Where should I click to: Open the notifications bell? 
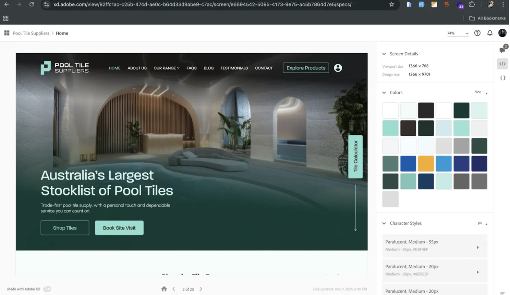pos(490,33)
